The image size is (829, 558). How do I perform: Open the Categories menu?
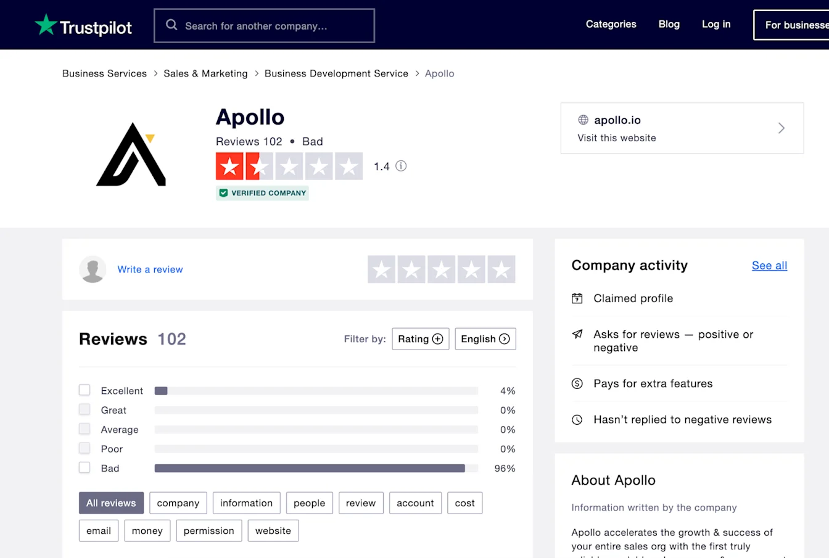point(611,24)
